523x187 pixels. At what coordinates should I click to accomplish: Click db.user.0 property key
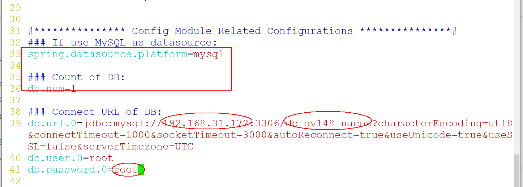(55, 158)
